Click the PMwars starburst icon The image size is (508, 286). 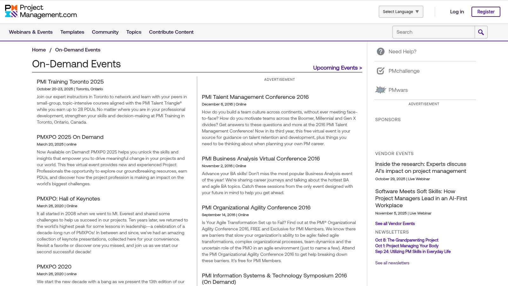[x=380, y=90]
